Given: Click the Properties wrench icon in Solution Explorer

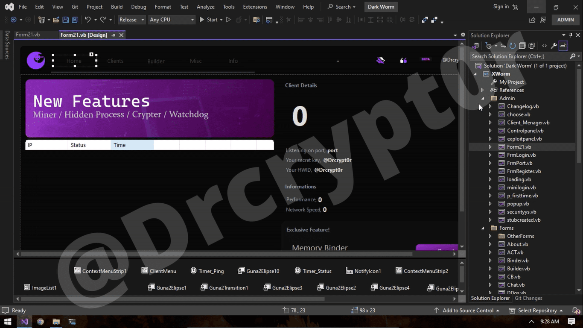Looking at the screenshot, I should (554, 46).
